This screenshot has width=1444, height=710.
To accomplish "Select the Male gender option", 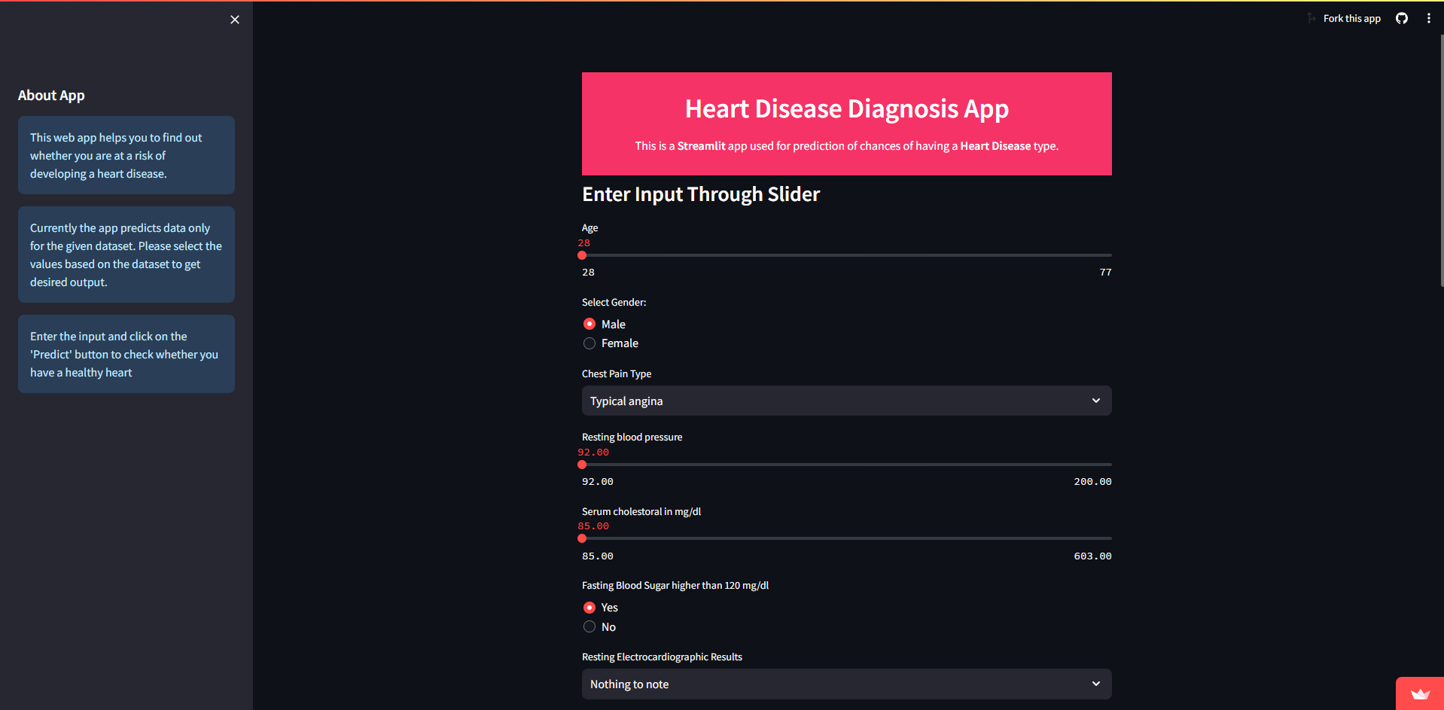I will click(x=589, y=324).
